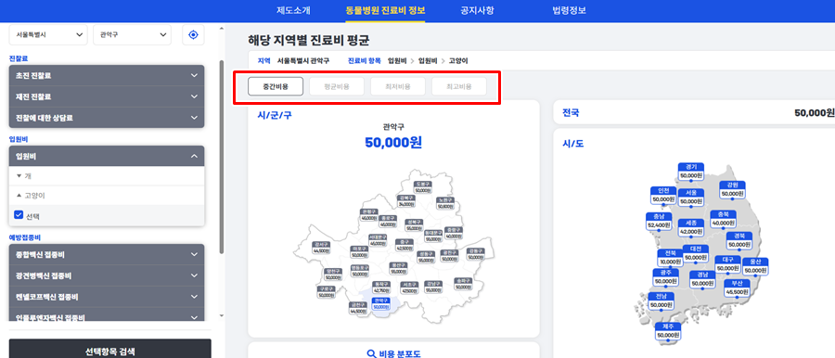835x358 pixels.
Task: Select the 관악구 marker on Seoul map
Action: coord(380,303)
